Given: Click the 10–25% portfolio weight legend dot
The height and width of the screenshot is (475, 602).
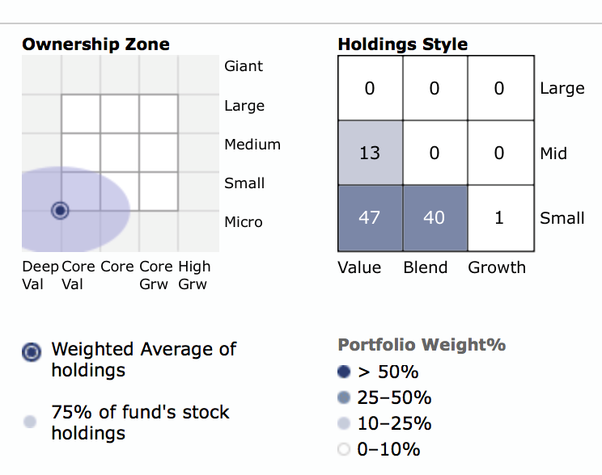Looking at the screenshot, I should [344, 423].
